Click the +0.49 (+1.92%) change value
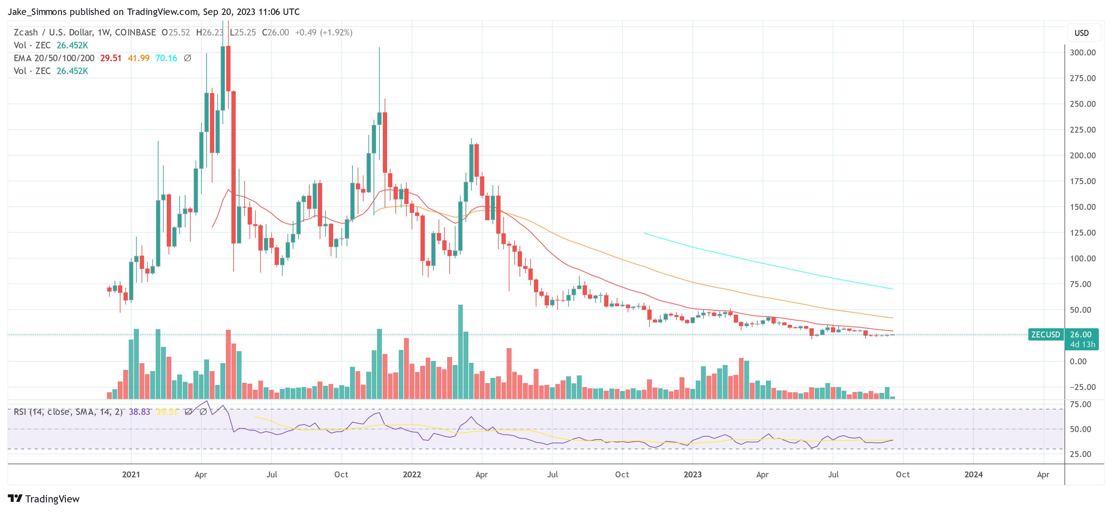Viewport: 1112px width, 512px height. coord(324,32)
